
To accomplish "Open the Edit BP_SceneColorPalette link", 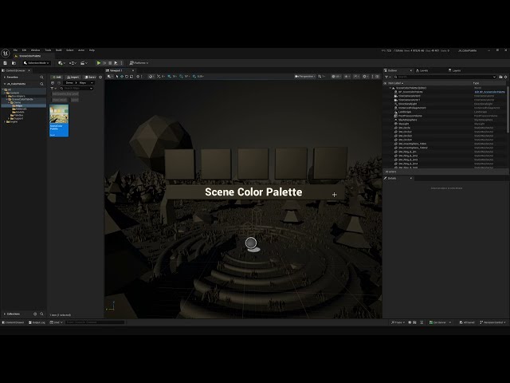I will (x=489, y=92).
